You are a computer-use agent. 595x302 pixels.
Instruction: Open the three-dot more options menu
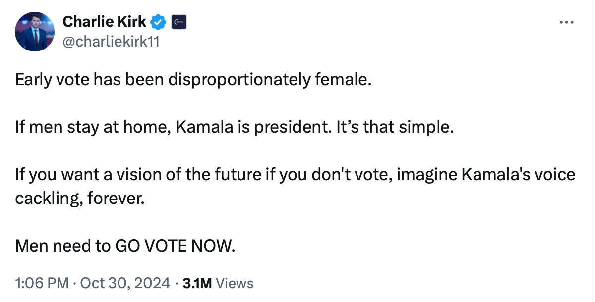[566, 22]
